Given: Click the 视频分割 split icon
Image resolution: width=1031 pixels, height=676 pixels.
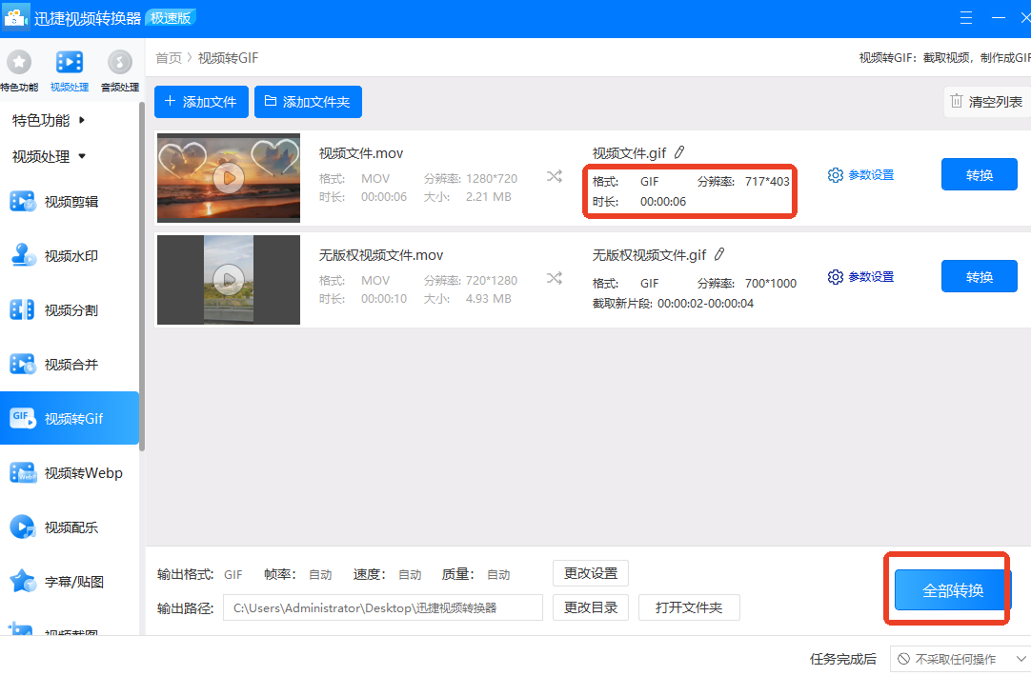Looking at the screenshot, I should pyautogui.click(x=22, y=309).
